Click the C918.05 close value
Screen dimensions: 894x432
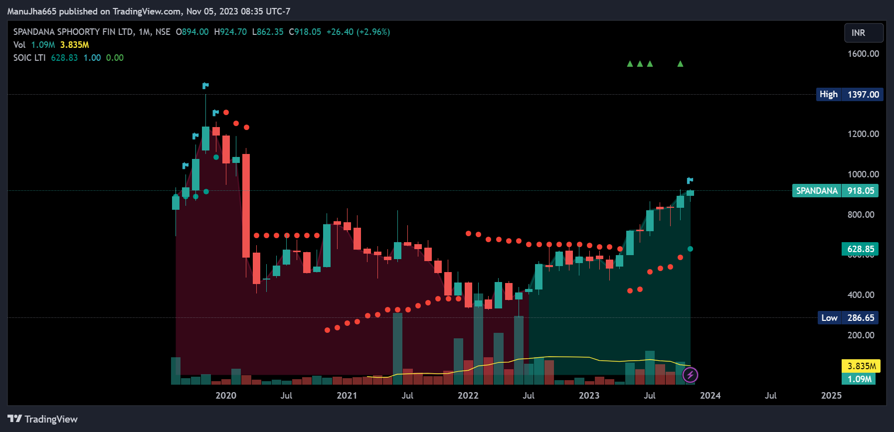coord(305,32)
